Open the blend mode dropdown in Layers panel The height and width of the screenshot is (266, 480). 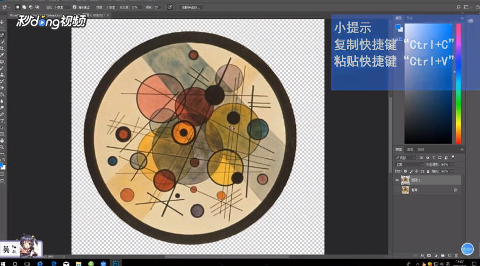409,164
